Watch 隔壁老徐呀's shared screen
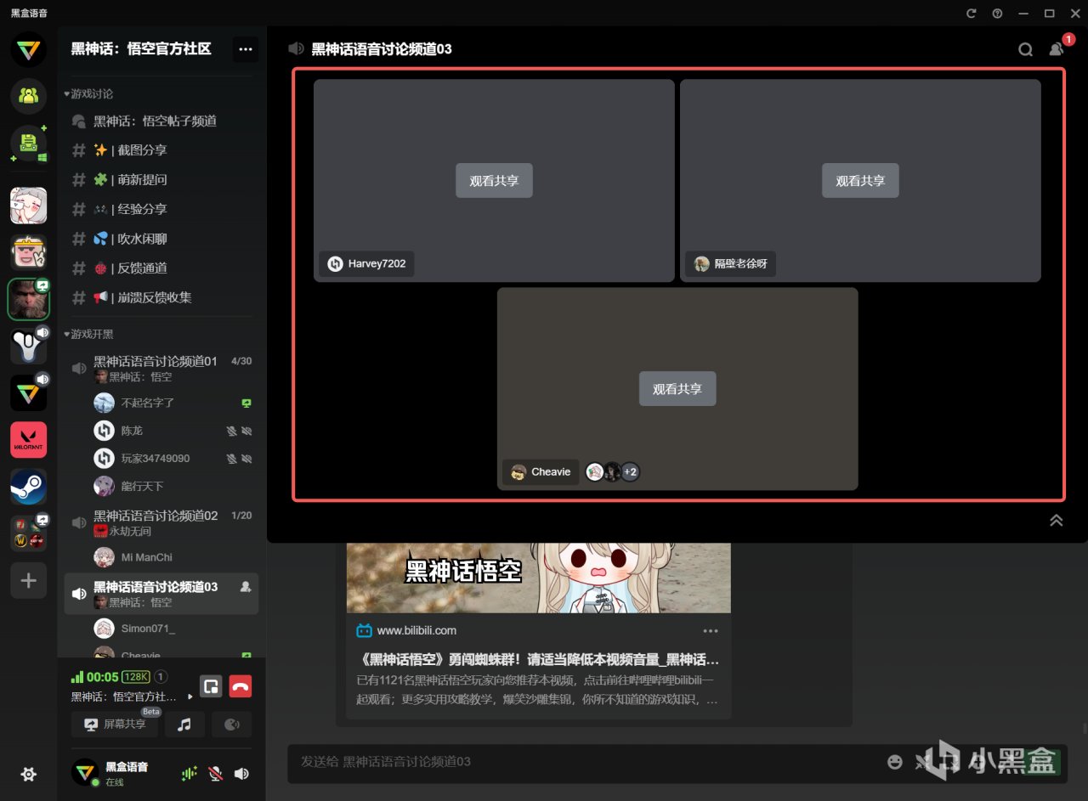The width and height of the screenshot is (1088, 801). tap(860, 181)
